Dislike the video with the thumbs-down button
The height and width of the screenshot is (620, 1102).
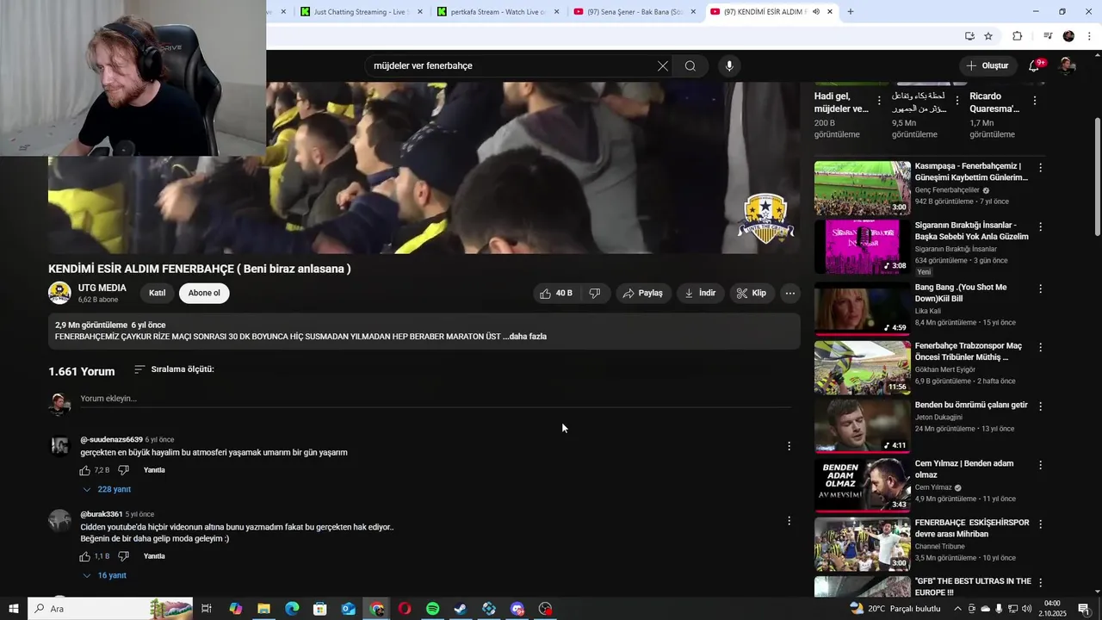coord(595,294)
